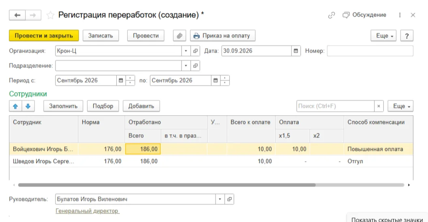The height and width of the screenshot is (222, 428).
Task: Click the Поиск (Ctrl+F) search field
Action: point(335,106)
